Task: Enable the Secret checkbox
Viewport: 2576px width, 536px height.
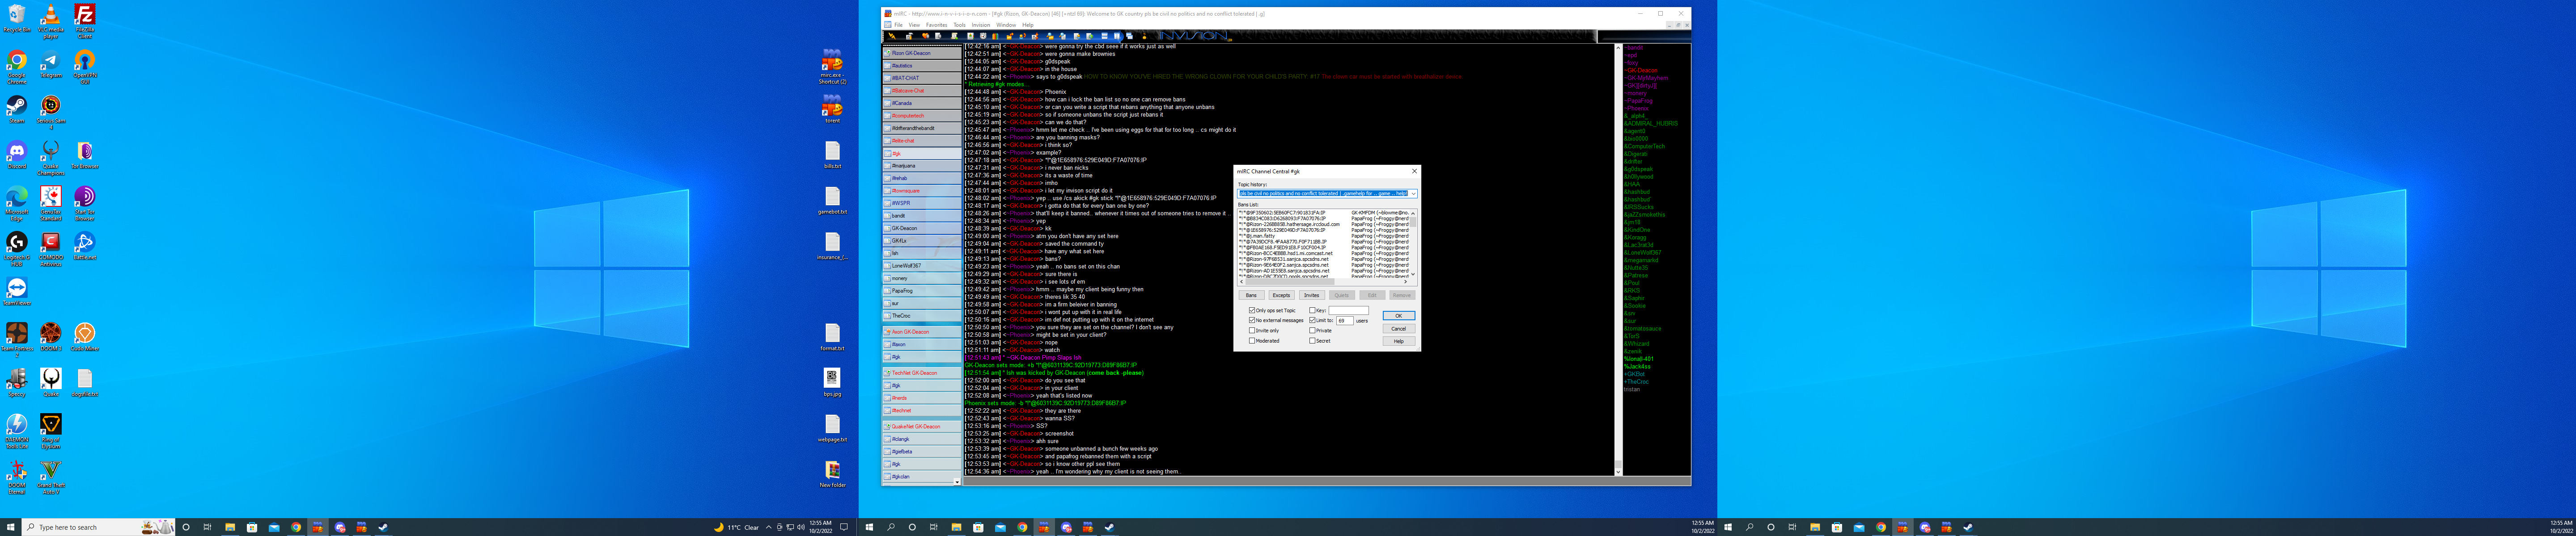Action: (1313, 340)
